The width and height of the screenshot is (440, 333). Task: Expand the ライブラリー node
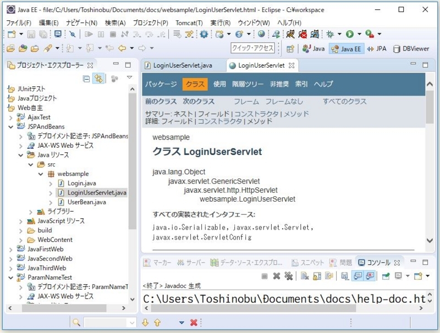tap(31, 212)
